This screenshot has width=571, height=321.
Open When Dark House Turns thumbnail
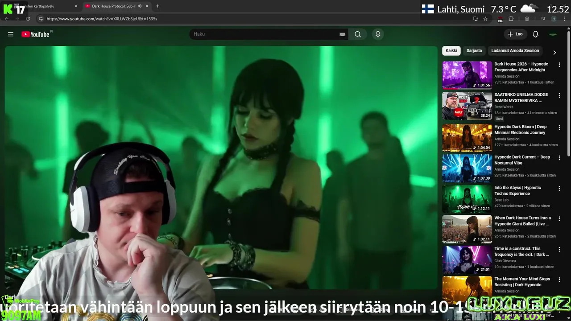(467, 229)
